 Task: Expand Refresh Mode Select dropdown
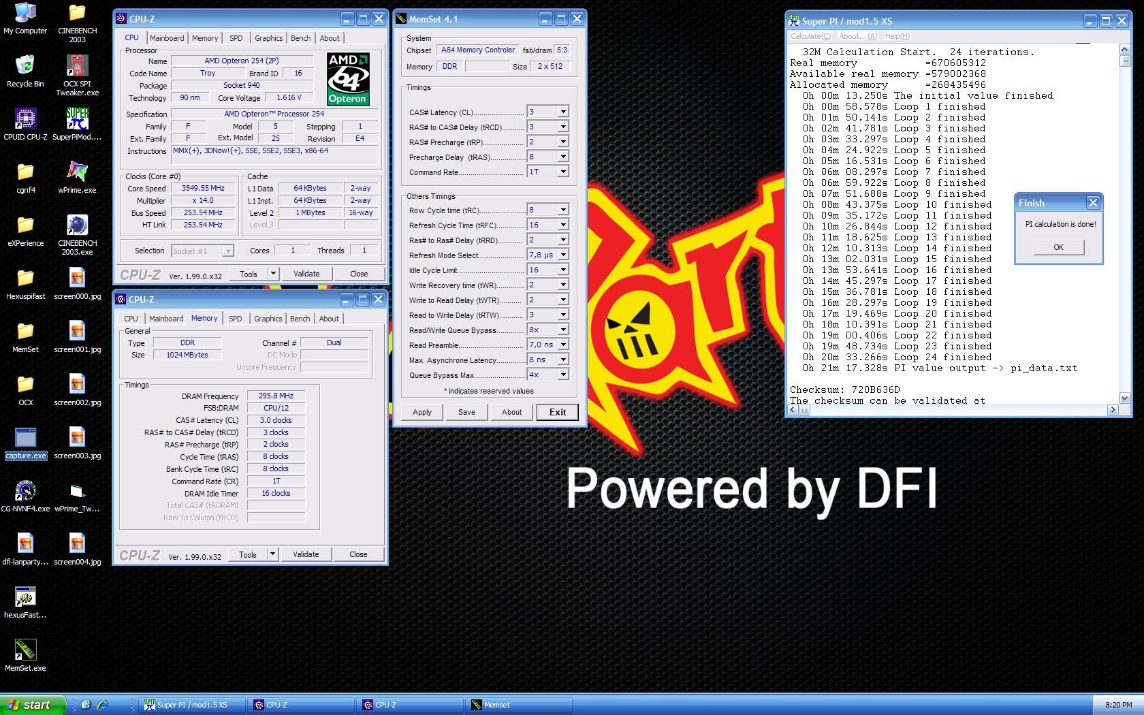coord(563,255)
